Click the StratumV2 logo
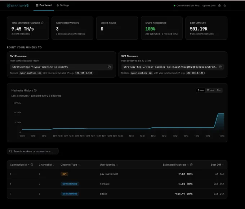 [18, 5]
